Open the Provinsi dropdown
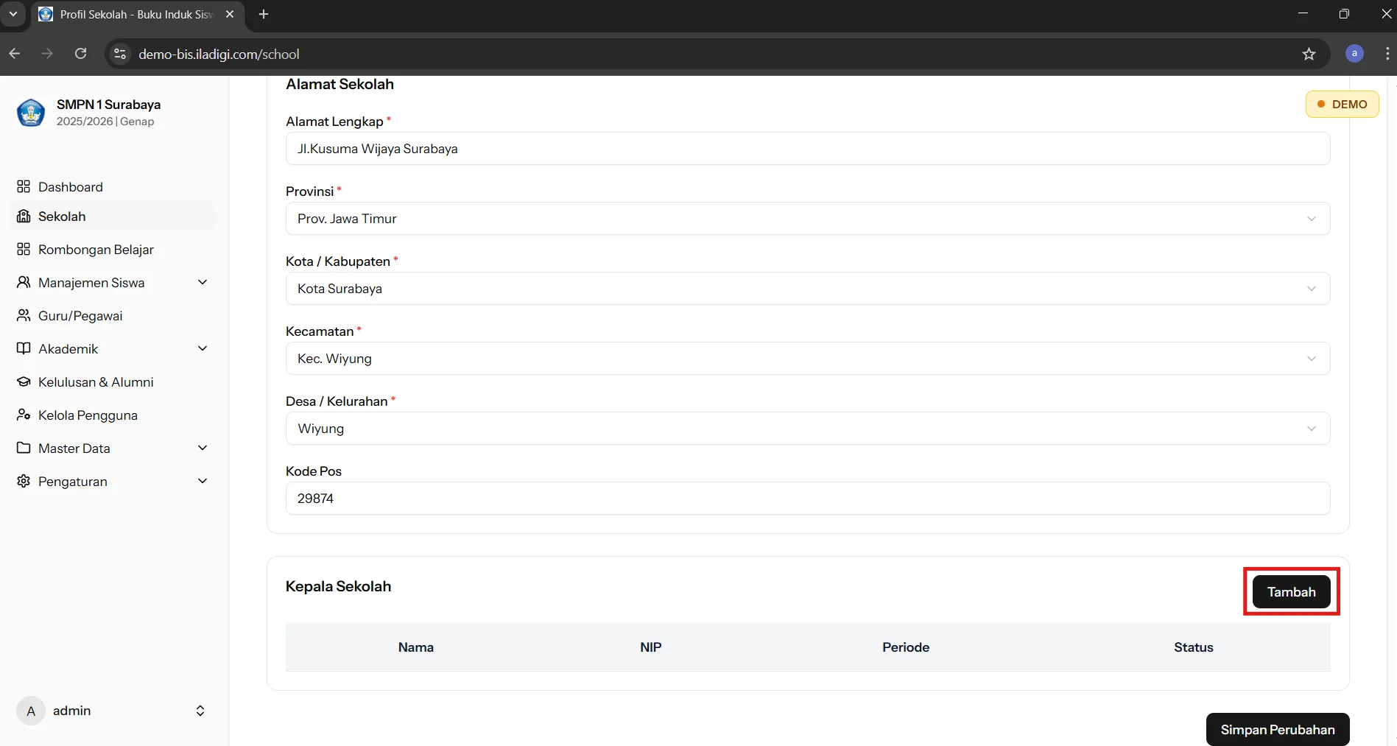 (x=808, y=219)
